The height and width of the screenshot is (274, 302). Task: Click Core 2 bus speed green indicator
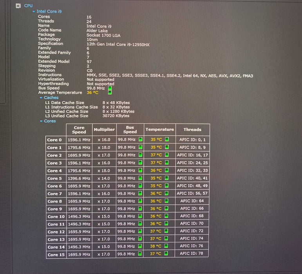[x=140, y=155]
